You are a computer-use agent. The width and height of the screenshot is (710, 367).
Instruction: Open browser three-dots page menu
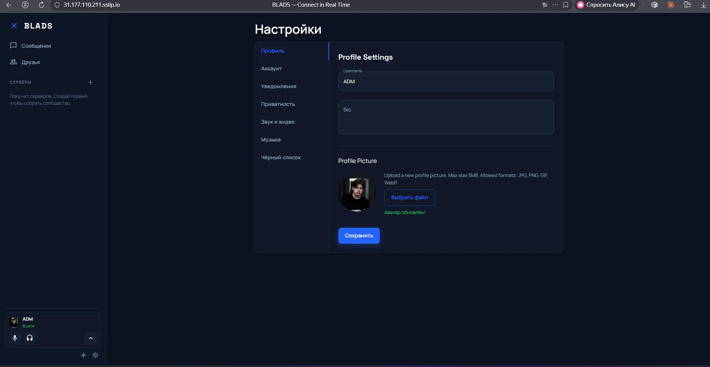pyautogui.click(x=555, y=5)
